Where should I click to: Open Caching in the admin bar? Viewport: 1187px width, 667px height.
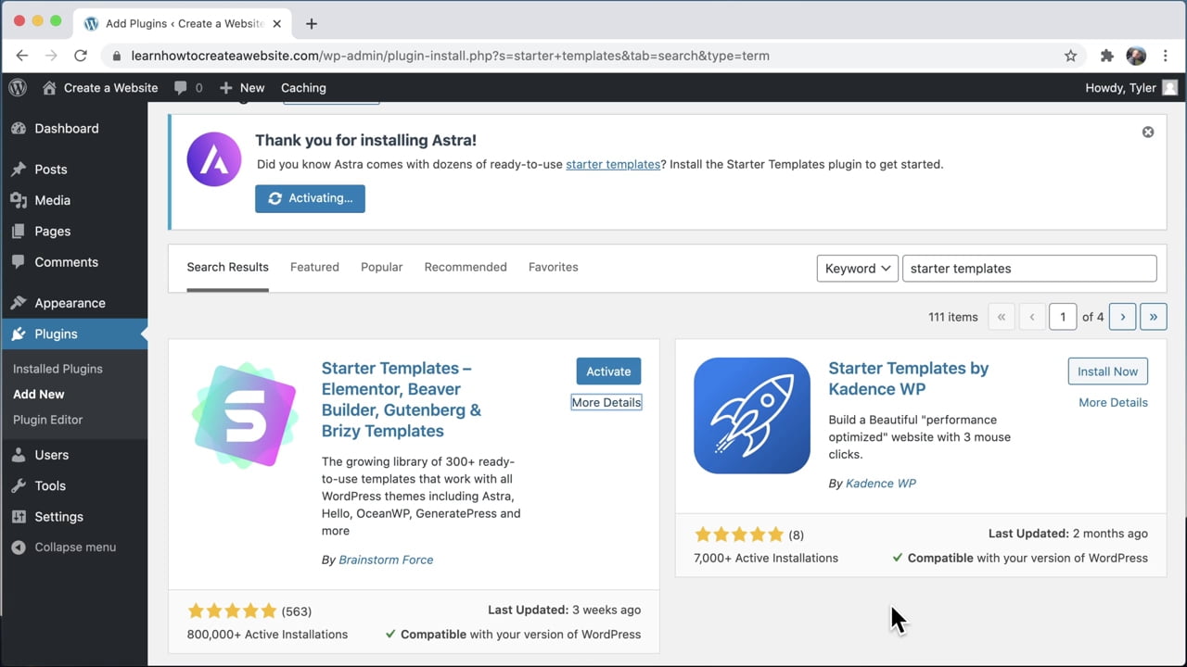[303, 88]
